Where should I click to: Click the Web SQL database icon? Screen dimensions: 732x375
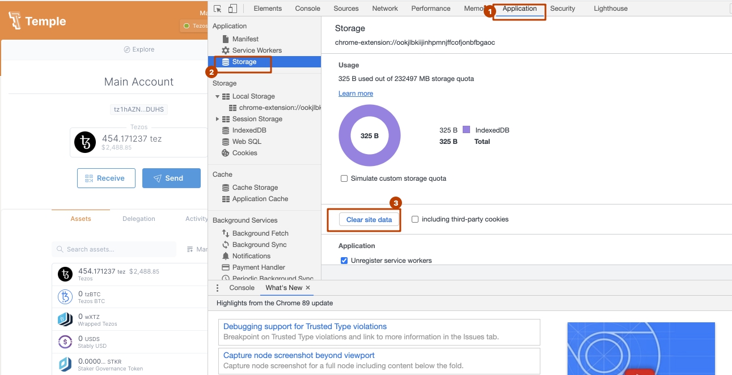pos(226,142)
